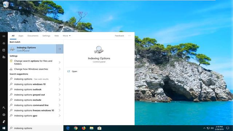233x131 pixels.
Task: Open the taskbar clock and date
Action: 219,128
